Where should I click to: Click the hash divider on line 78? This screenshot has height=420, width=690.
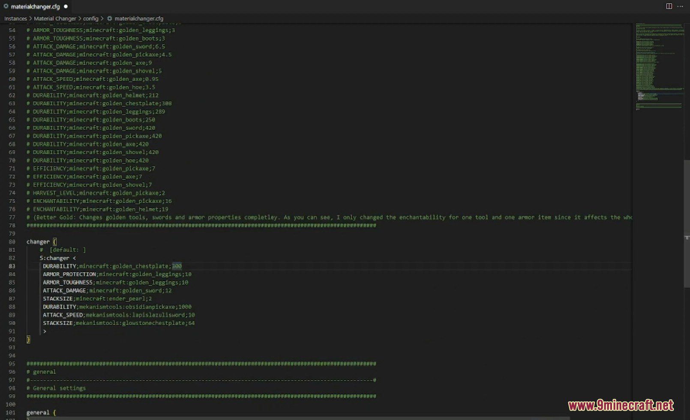[x=201, y=225]
